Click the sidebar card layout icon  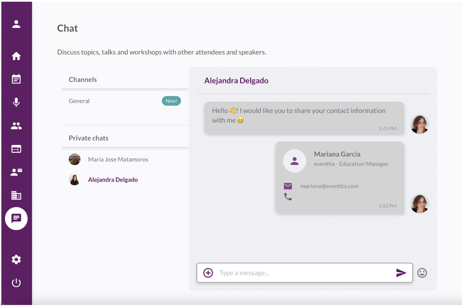(16, 149)
